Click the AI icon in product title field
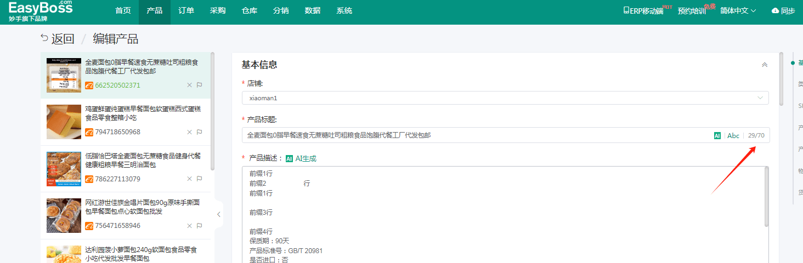803x263 pixels. coord(717,135)
